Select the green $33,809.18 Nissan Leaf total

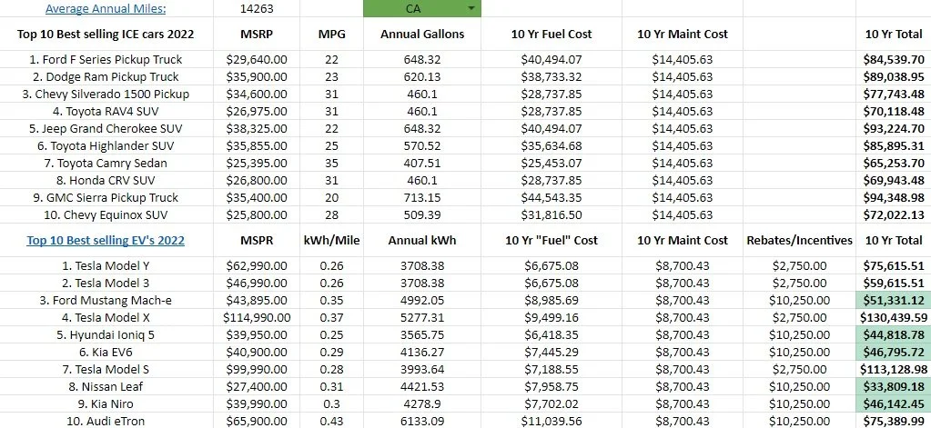coord(893,386)
